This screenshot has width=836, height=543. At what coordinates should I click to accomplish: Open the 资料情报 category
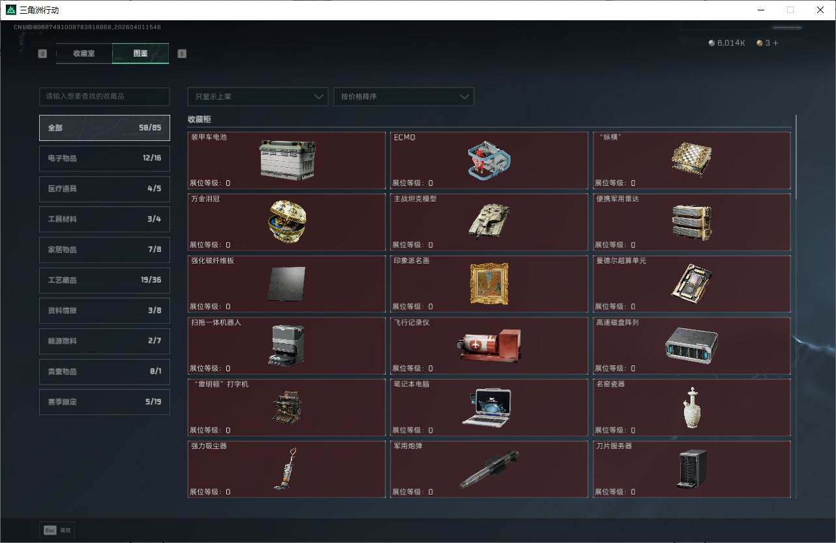[104, 311]
